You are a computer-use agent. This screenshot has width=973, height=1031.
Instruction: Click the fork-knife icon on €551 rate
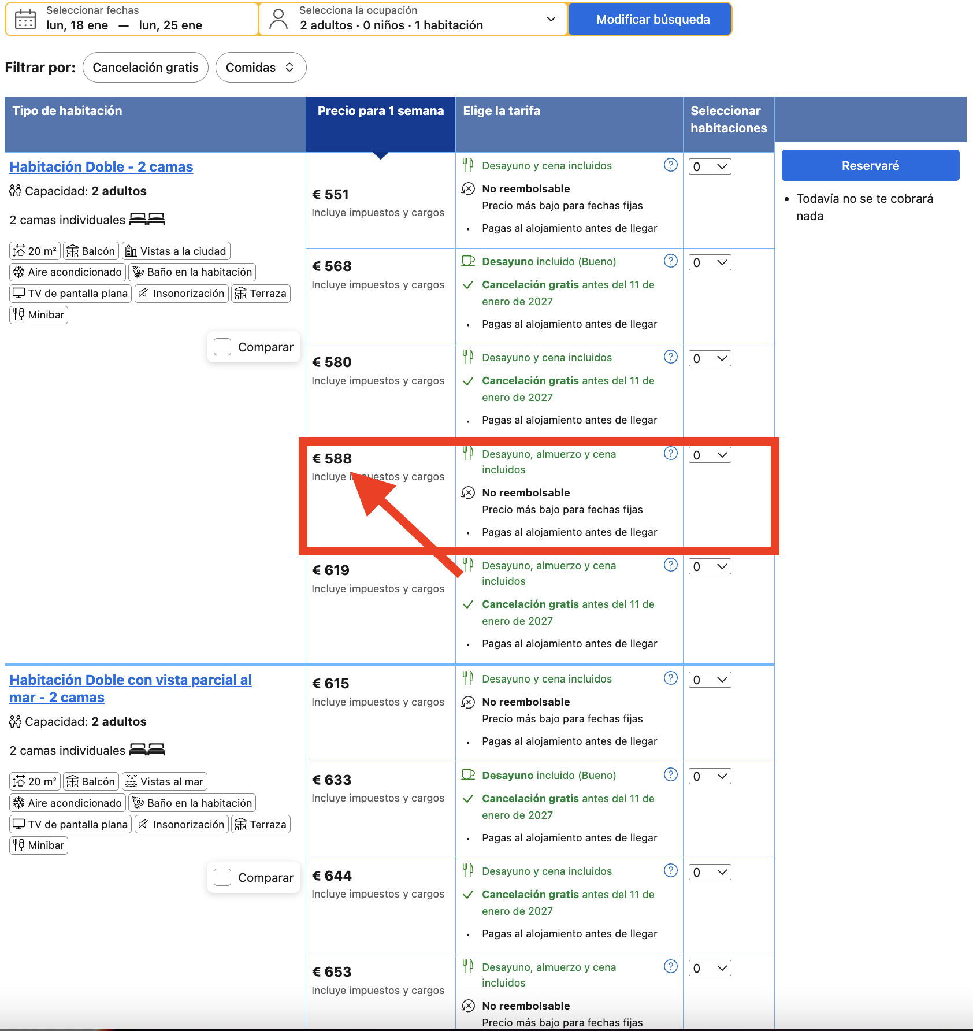pyautogui.click(x=468, y=165)
